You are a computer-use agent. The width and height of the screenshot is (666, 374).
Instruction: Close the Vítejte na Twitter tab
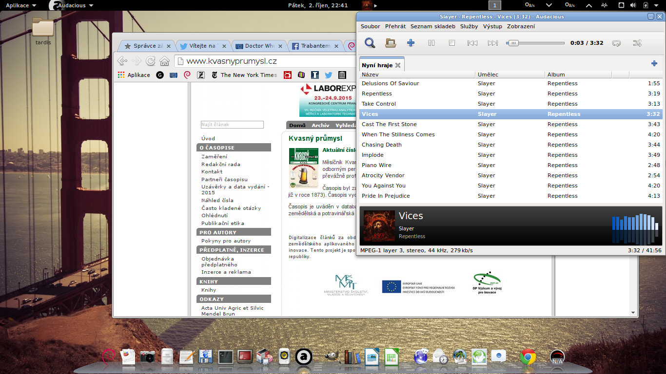pos(224,46)
